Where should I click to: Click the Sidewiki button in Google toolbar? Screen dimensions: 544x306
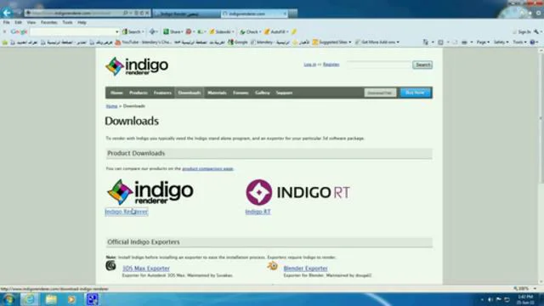pyautogui.click(x=220, y=31)
